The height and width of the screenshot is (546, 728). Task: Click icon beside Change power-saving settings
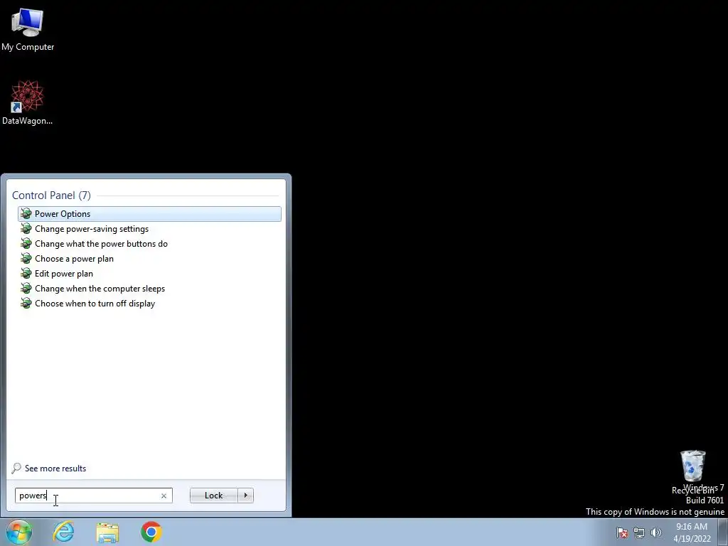[x=26, y=229]
